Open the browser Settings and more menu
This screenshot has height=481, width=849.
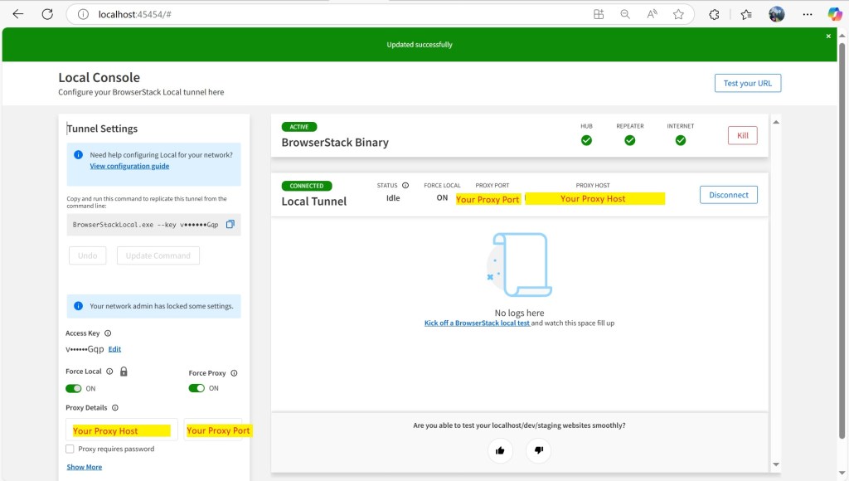point(808,14)
